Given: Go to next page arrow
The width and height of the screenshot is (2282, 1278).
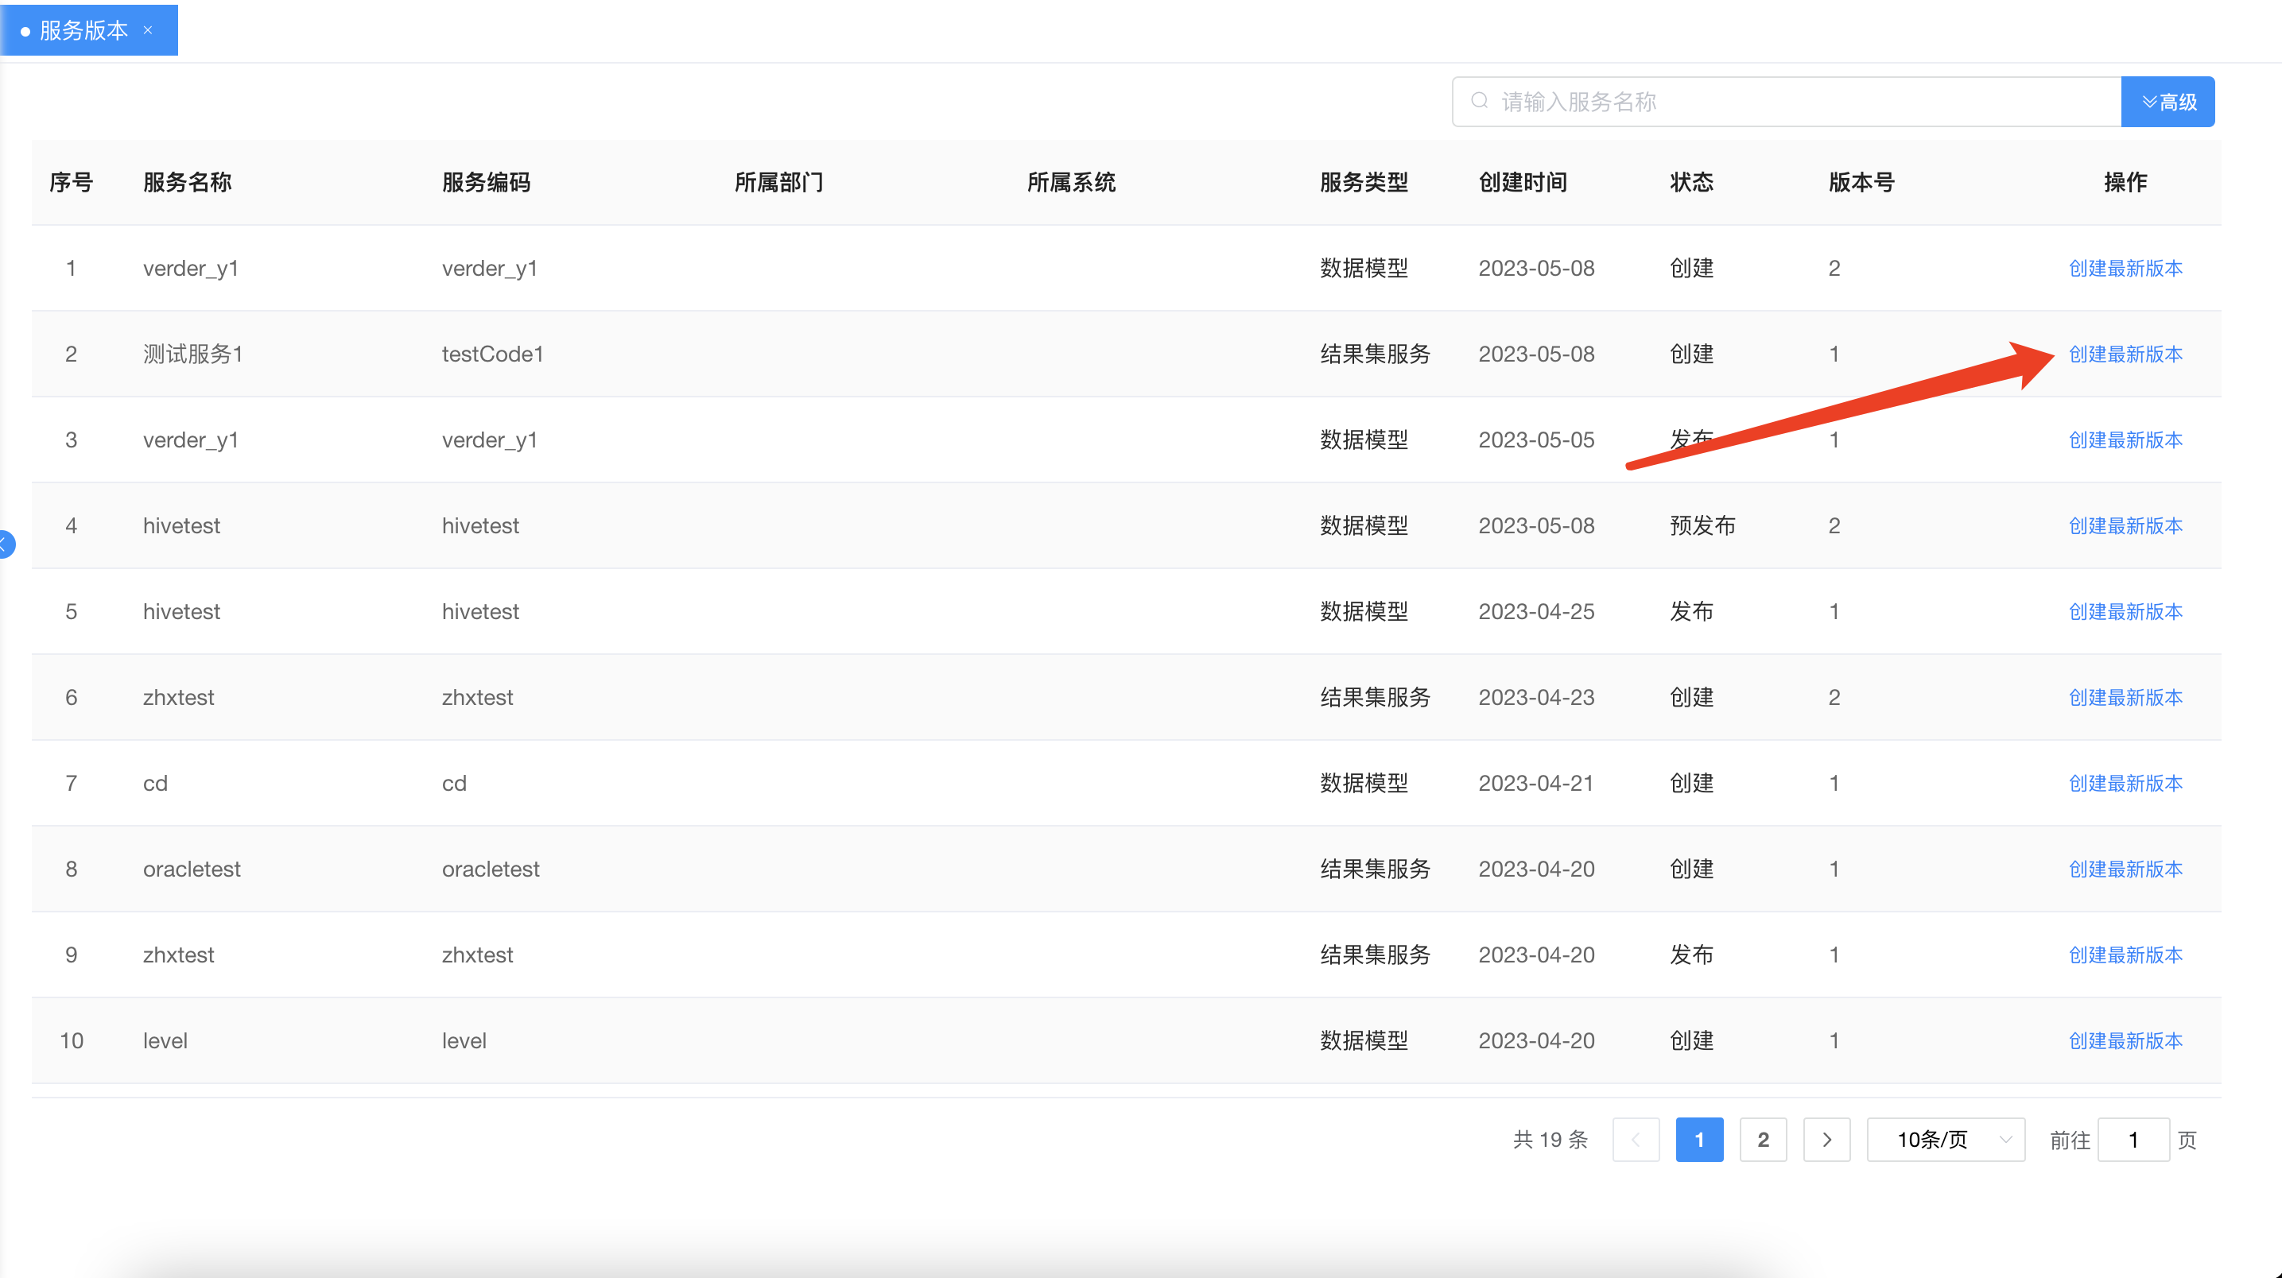Looking at the screenshot, I should click(1826, 1139).
